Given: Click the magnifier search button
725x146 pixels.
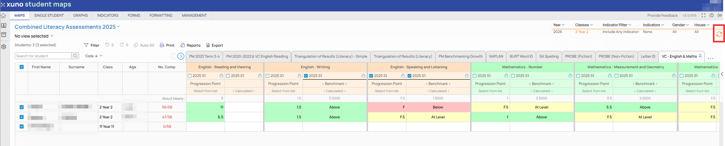Looking at the screenshot, I should coord(75,56).
